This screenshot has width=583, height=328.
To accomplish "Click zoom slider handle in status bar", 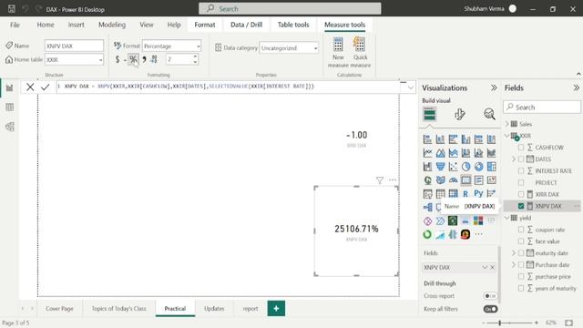I will [500, 323].
